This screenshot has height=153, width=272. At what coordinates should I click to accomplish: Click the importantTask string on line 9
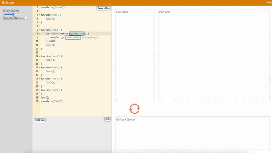click(73, 37)
